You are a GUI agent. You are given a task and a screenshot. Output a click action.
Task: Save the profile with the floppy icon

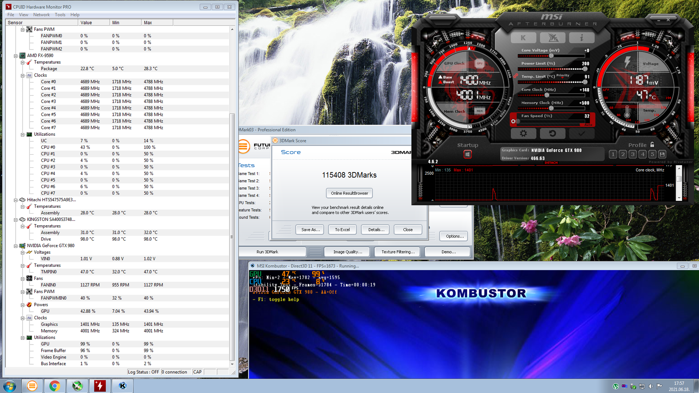click(x=662, y=154)
